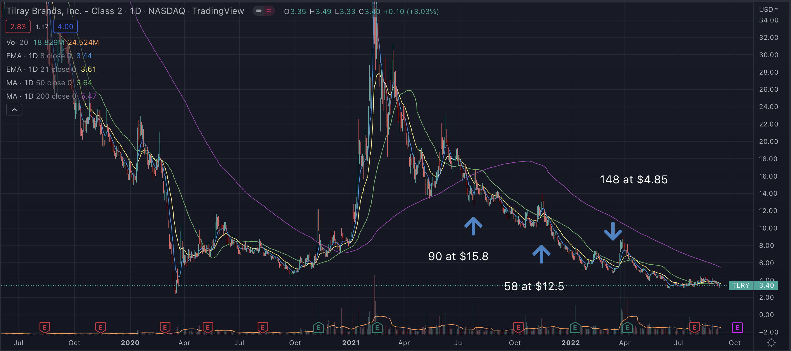Click the 34.00 price scale label

(769, 20)
